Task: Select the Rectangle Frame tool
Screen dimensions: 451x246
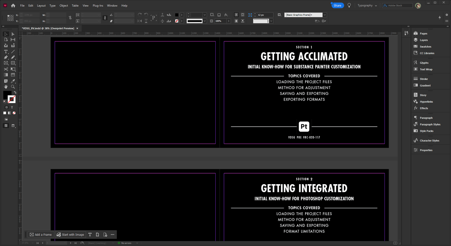Action: point(6,63)
